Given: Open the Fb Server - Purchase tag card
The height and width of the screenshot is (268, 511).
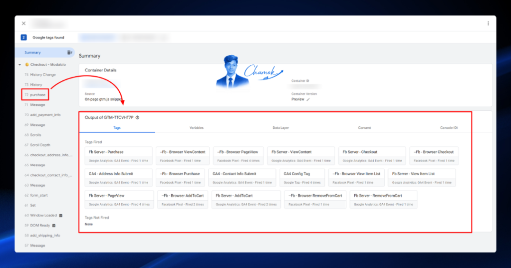Looking at the screenshot, I should (x=118, y=156).
